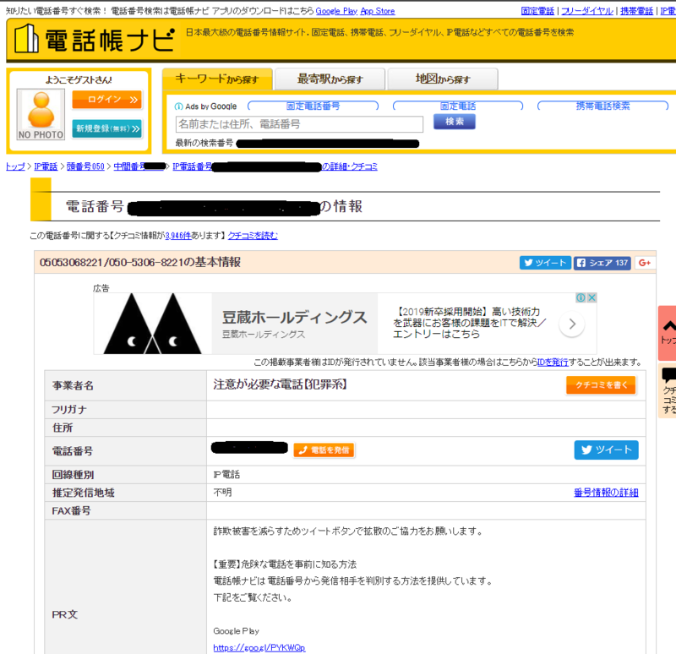Click header Twitter ツイート button
Image resolution: width=676 pixels, height=654 pixels.
coord(545,263)
